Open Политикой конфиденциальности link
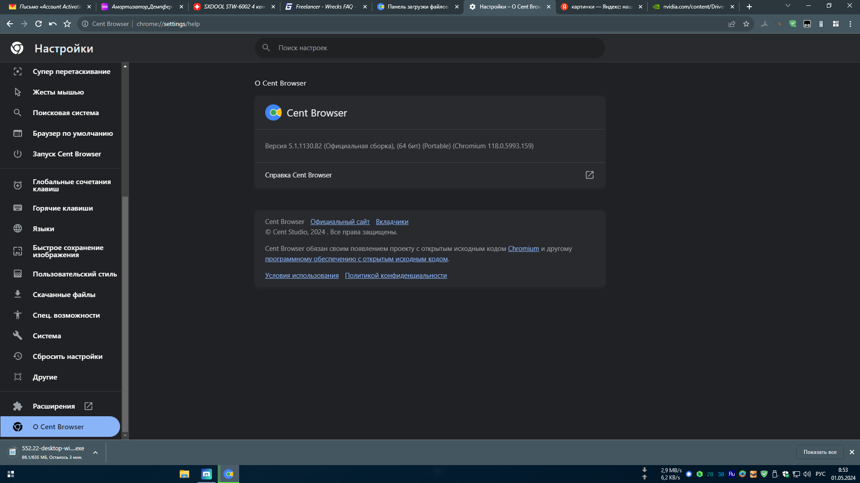 coord(396,276)
